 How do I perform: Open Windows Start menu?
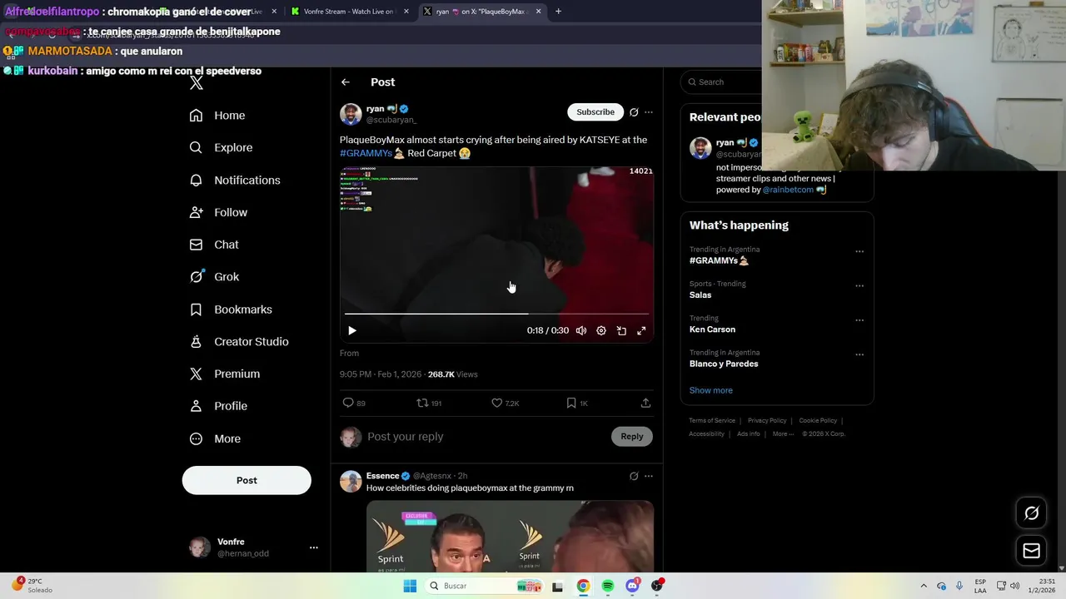410,586
